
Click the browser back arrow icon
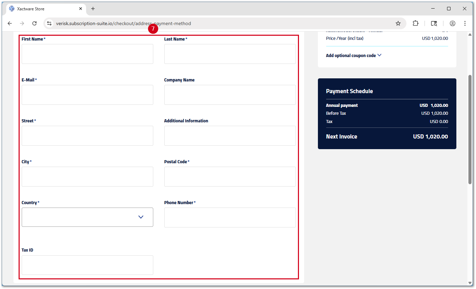click(10, 23)
